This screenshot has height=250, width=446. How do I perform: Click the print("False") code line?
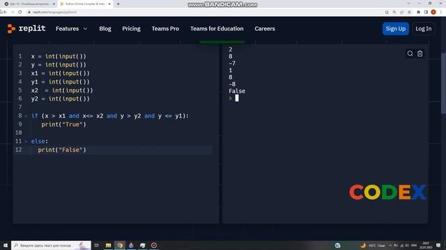pyautogui.click(x=62, y=150)
